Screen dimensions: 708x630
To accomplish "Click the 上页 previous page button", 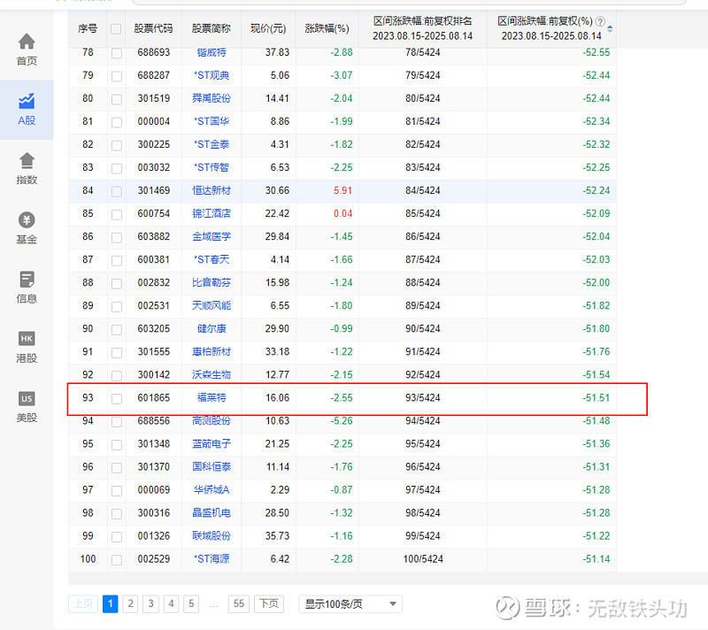I will (x=83, y=603).
